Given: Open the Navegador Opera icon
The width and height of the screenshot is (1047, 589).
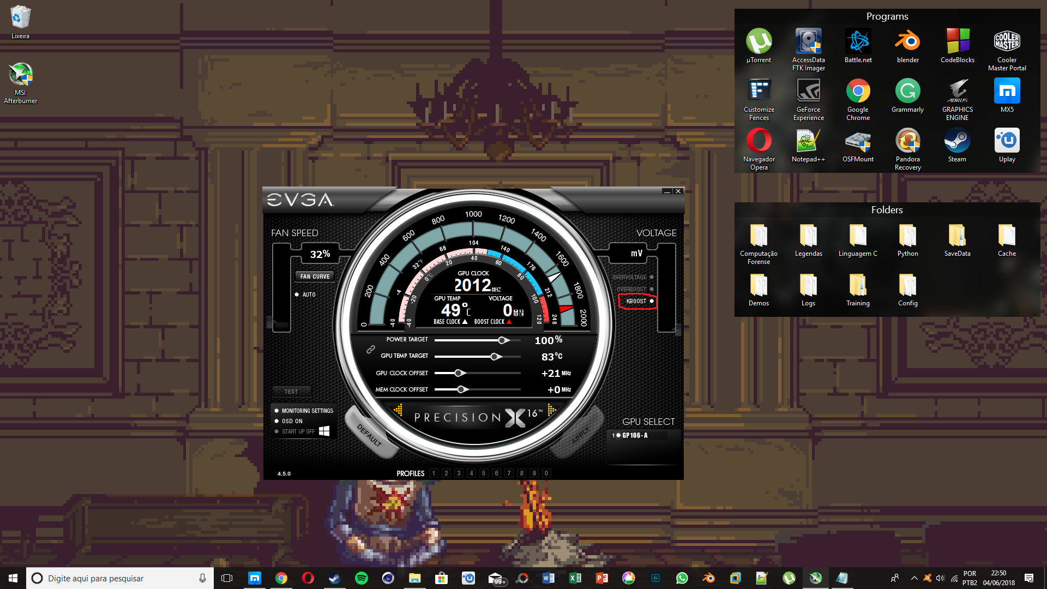Looking at the screenshot, I should (x=759, y=149).
